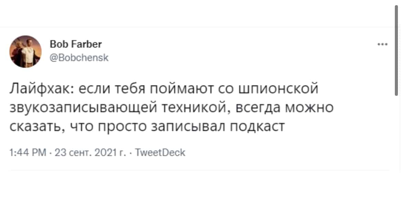Click the vertical scrollbar thumb
Image resolution: width=401 pixels, height=203 pixels.
point(396,50)
